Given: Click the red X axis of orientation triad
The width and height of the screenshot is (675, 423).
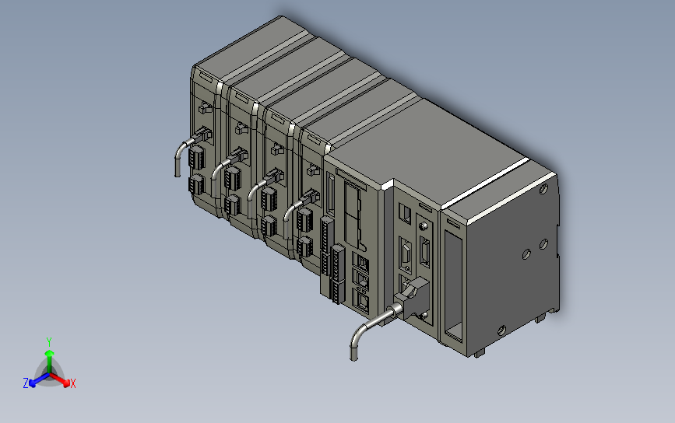Looking at the screenshot, I should (x=61, y=379).
